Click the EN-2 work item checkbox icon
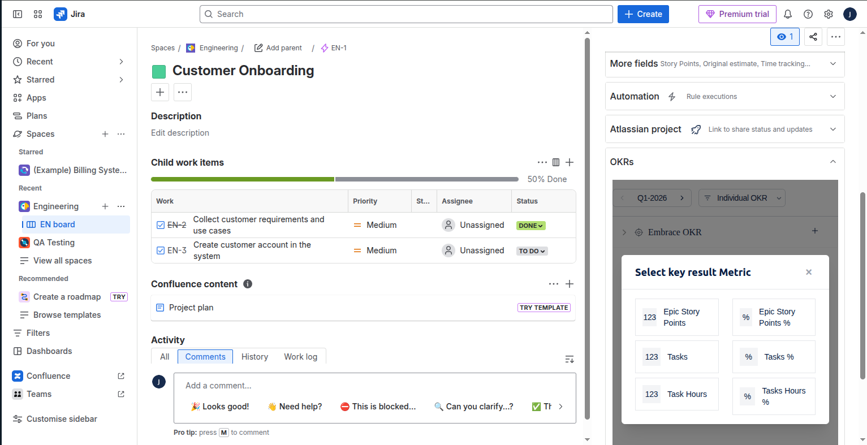This screenshot has height=445, width=867. pyautogui.click(x=161, y=225)
